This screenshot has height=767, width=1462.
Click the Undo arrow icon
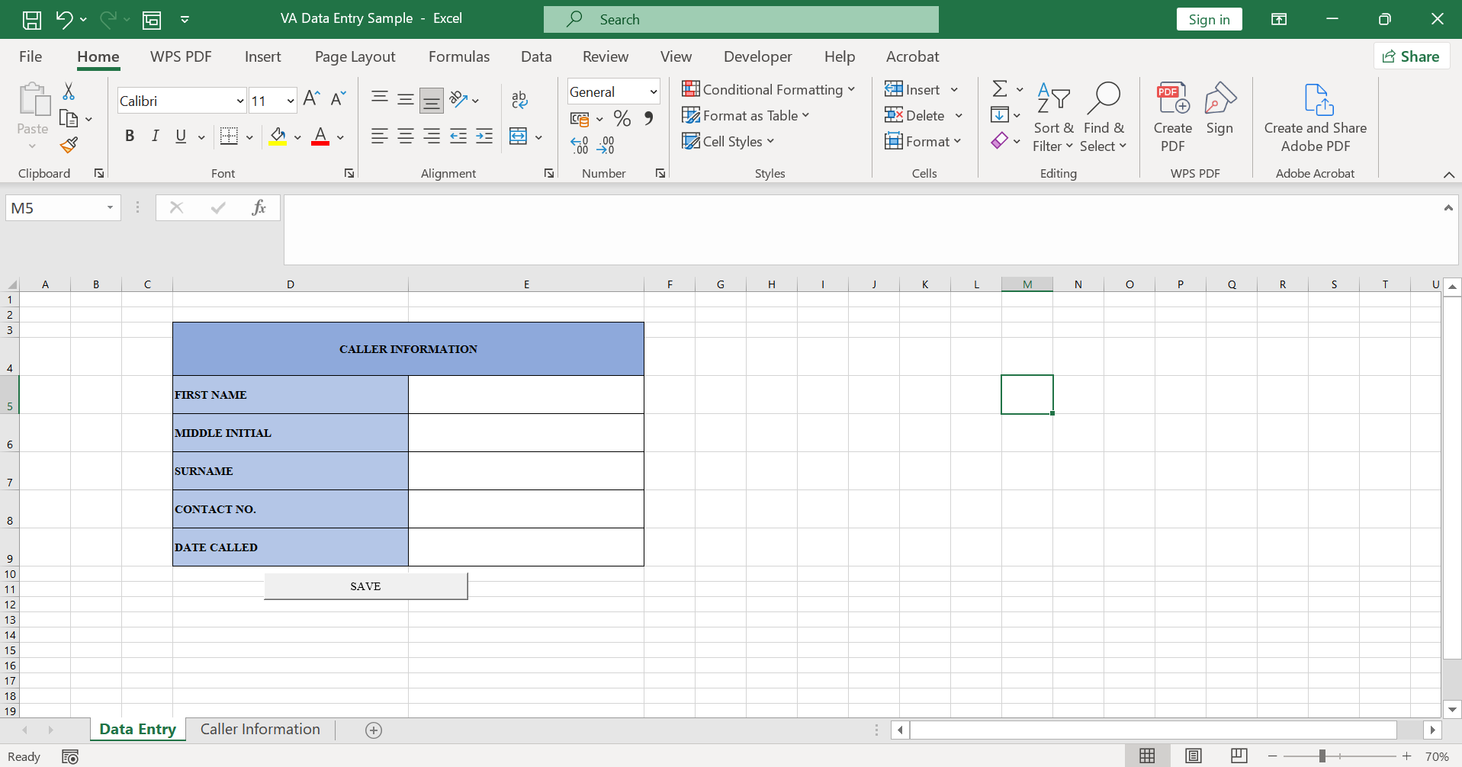[x=64, y=20]
